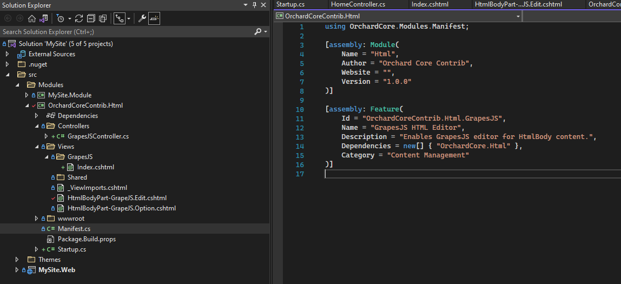This screenshot has width=621, height=284.
Task: Toggle Preview Selected Items button
Action: [154, 18]
